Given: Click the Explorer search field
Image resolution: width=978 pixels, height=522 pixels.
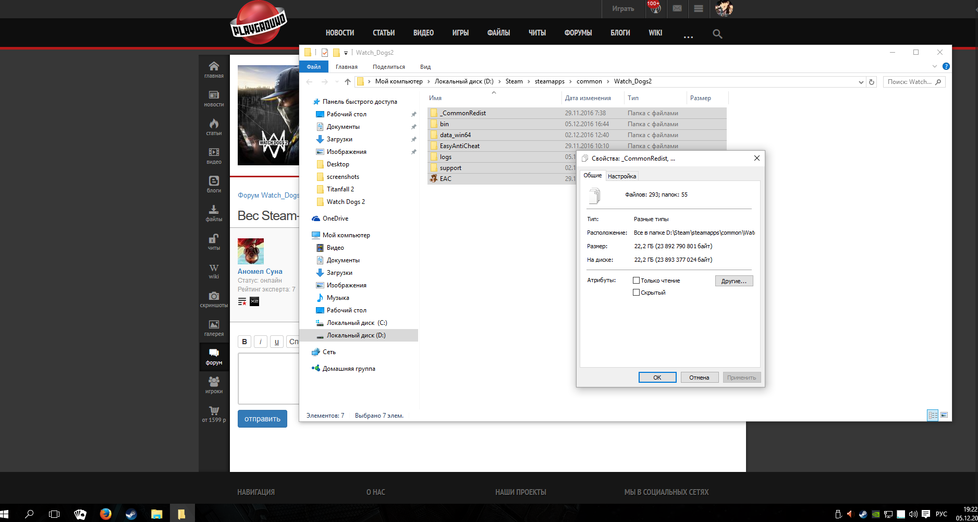Looking at the screenshot, I should (914, 82).
